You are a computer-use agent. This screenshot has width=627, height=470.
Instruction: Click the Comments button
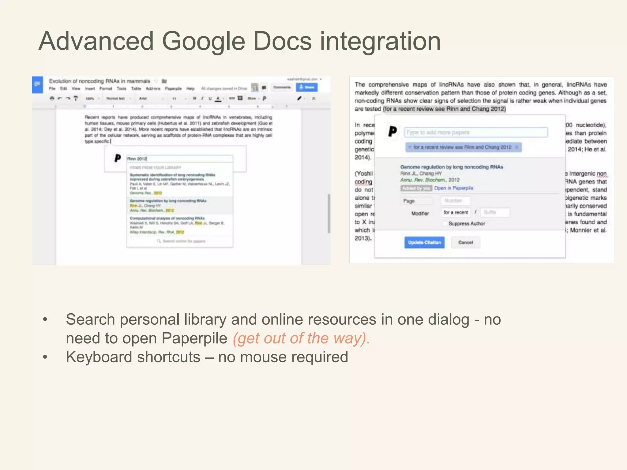(x=282, y=88)
